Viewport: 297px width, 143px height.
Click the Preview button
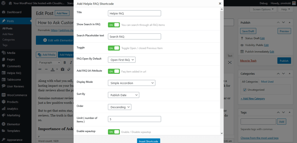pos(284,31)
